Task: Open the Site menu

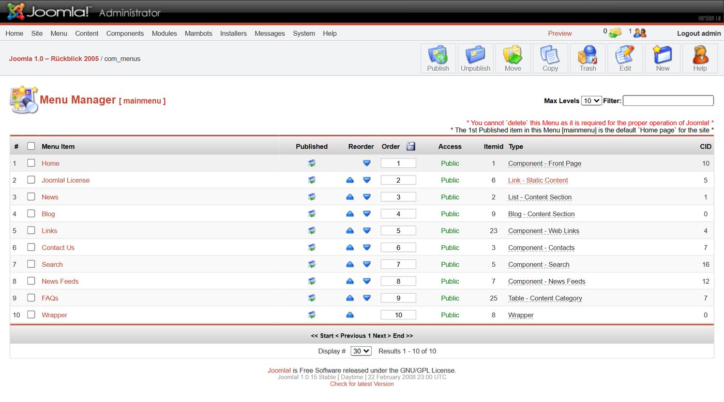Action: [x=37, y=33]
